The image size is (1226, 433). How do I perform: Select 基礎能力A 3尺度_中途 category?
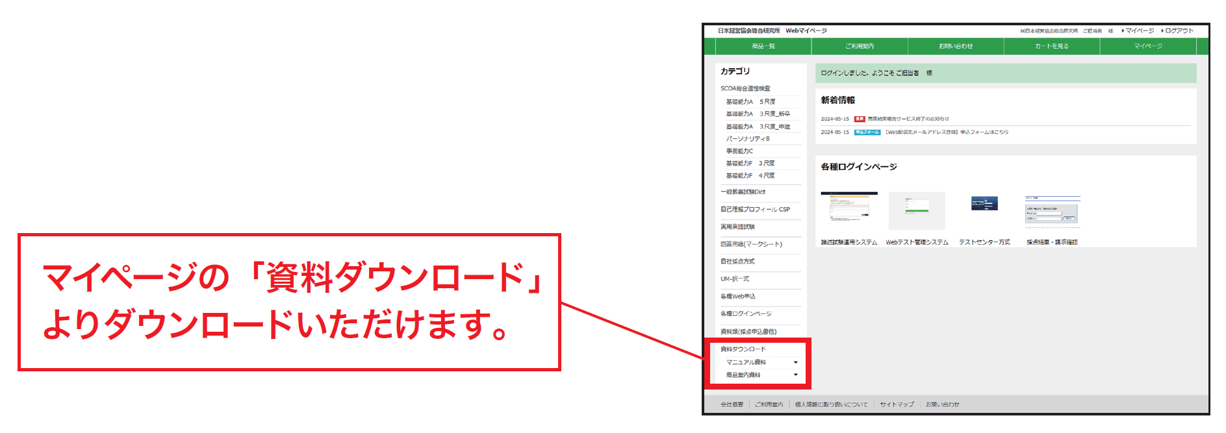tap(758, 127)
